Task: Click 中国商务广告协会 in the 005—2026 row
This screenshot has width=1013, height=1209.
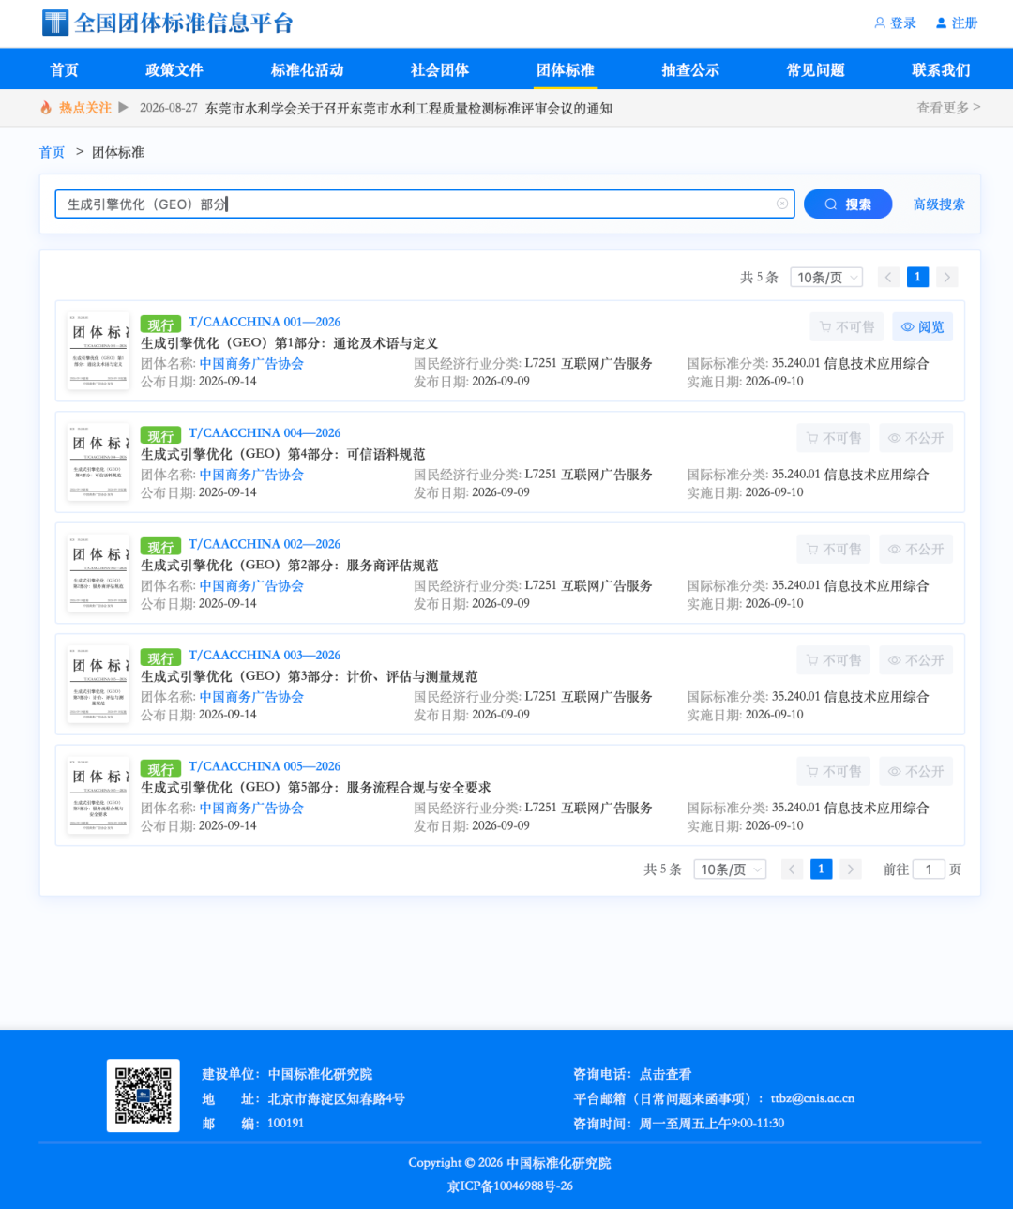Action: pyautogui.click(x=251, y=809)
